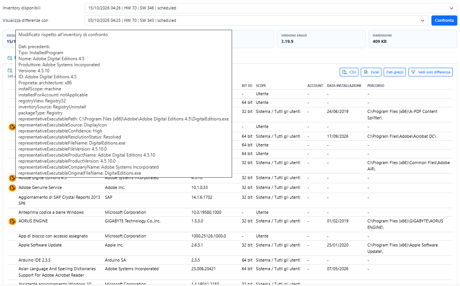Click the Excel sheet icon in the export button

pyautogui.click(x=366, y=72)
